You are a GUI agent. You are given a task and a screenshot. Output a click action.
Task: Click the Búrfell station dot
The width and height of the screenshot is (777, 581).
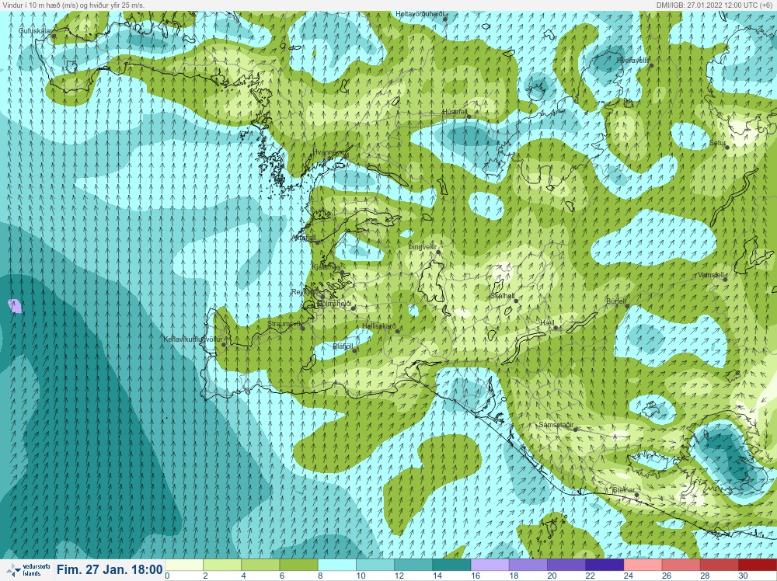[627, 306]
